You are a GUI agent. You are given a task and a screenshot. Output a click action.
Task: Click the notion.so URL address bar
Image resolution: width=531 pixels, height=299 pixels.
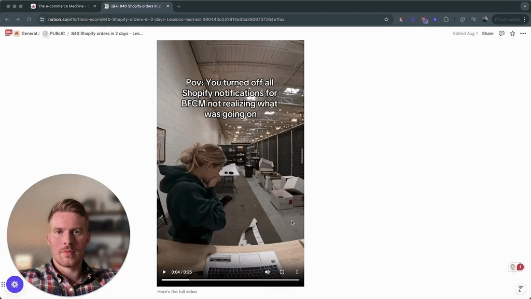[x=166, y=20]
